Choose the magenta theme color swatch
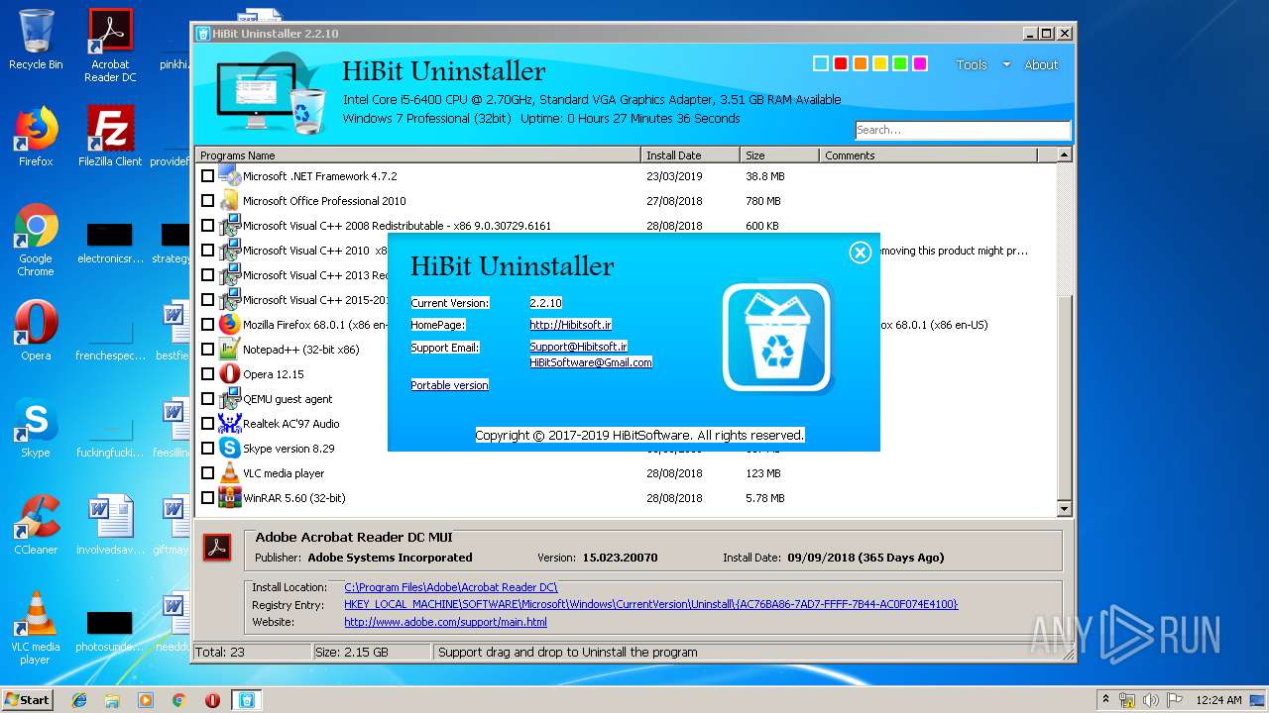The image size is (1269, 713). [x=919, y=63]
